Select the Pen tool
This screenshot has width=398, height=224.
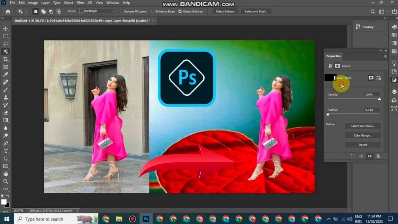tap(6, 143)
